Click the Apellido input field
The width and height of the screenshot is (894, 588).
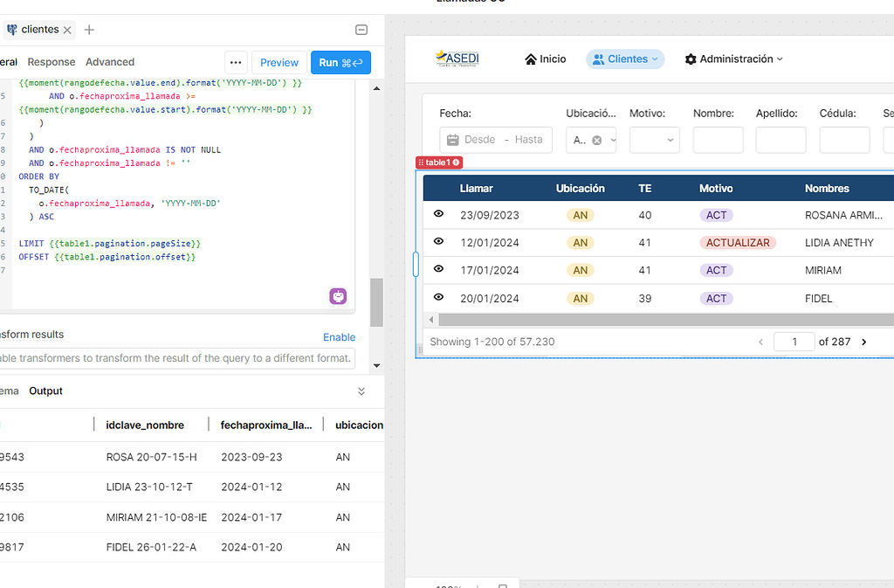[781, 141]
